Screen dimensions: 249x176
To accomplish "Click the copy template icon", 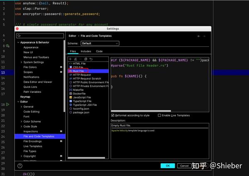I will click(x=86, y=59).
